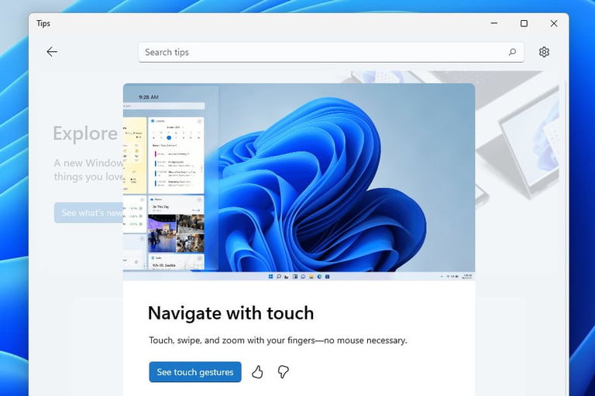Click the faded See what's new button

(x=89, y=213)
